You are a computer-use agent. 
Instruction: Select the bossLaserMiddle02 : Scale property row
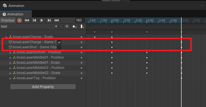pyautogui.click(x=43, y=73)
